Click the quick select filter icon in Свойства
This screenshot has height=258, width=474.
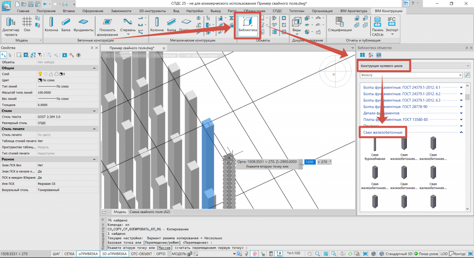click(x=40, y=55)
